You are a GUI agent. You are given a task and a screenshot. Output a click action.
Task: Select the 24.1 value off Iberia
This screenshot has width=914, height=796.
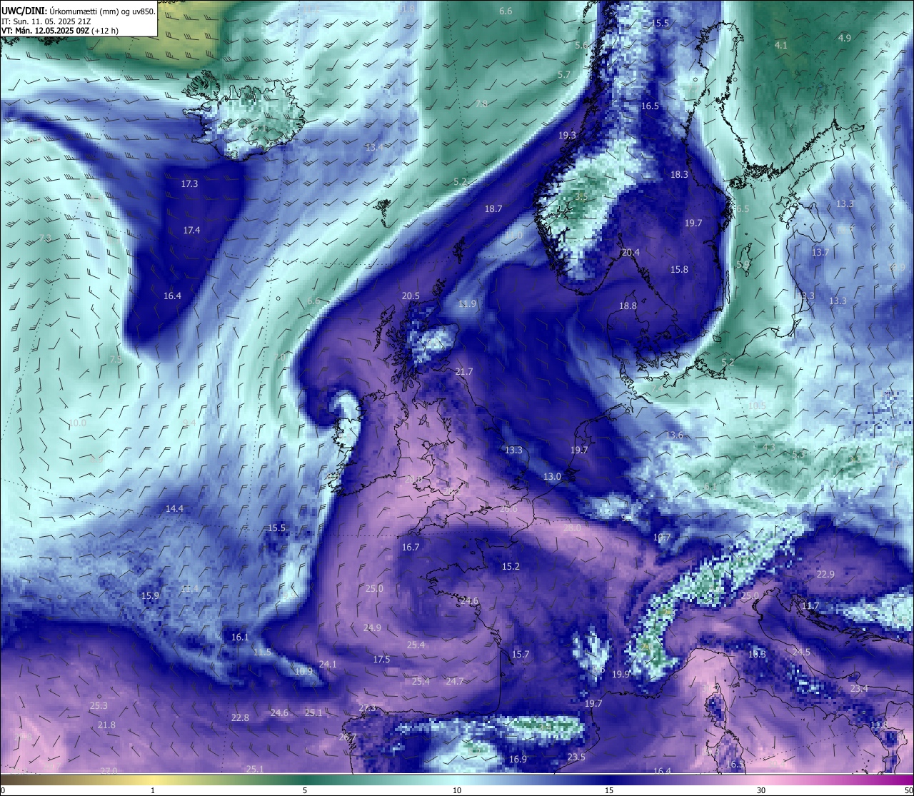point(328,664)
